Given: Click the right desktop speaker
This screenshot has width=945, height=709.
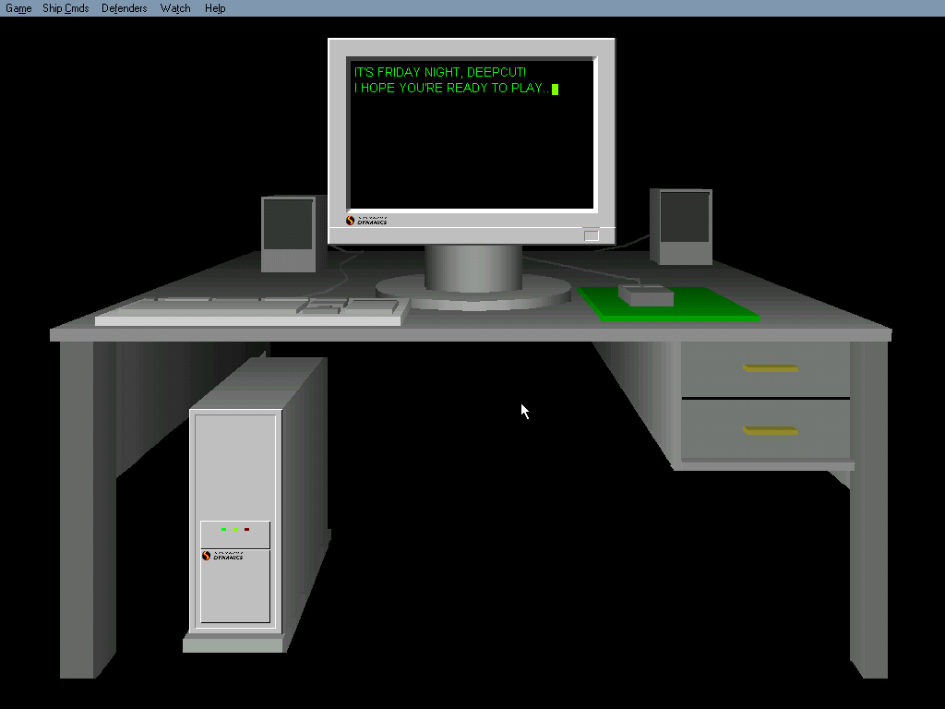Looking at the screenshot, I should 682,227.
